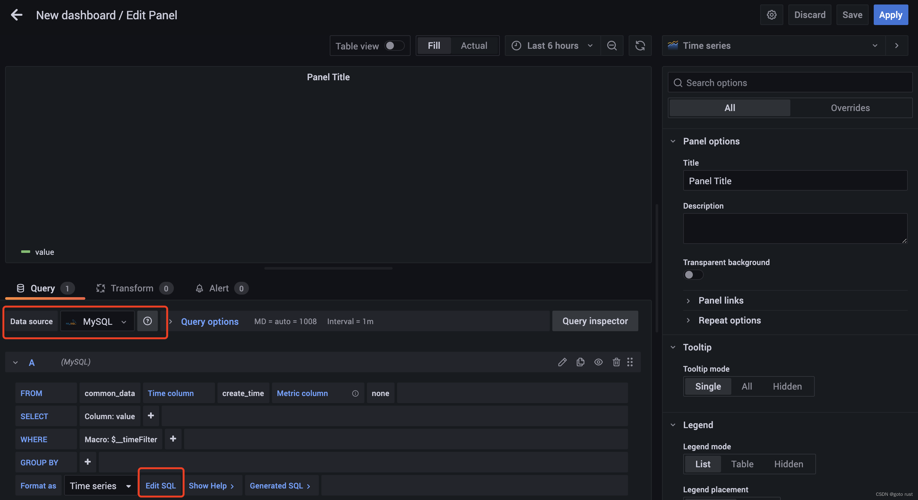Image resolution: width=918 pixels, height=500 pixels.
Task: Expand the Panel links section
Action: click(720, 300)
